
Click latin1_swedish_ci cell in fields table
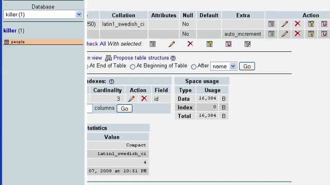click(123, 24)
